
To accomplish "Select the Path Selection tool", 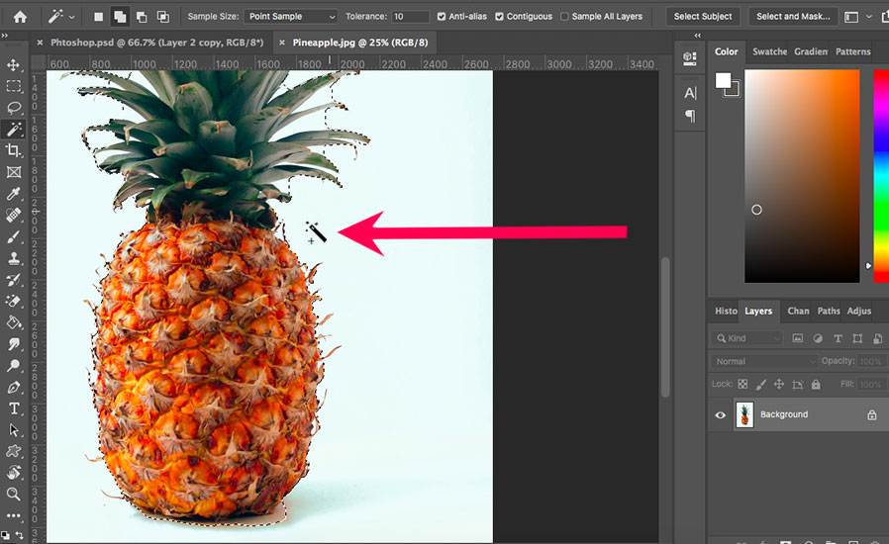I will pyautogui.click(x=14, y=430).
